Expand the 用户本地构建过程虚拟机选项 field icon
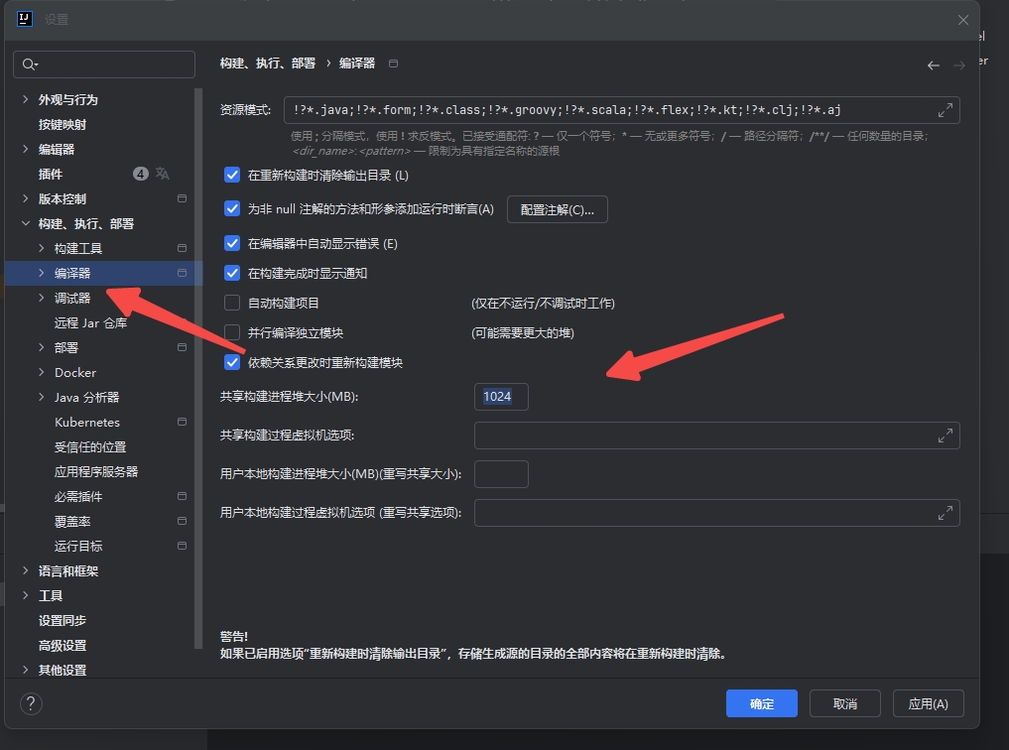 [x=945, y=513]
